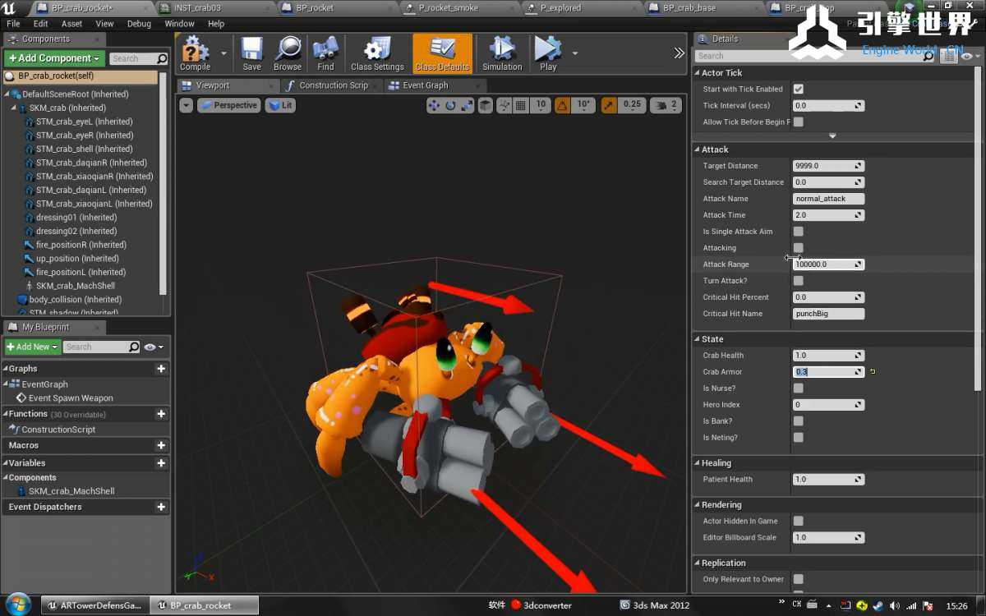This screenshot has height=616, width=986.
Task: Save the blueprint asset
Action: coord(252,53)
